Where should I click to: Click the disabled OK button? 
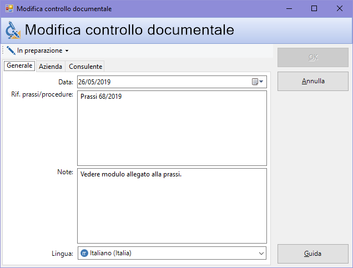point(313,57)
